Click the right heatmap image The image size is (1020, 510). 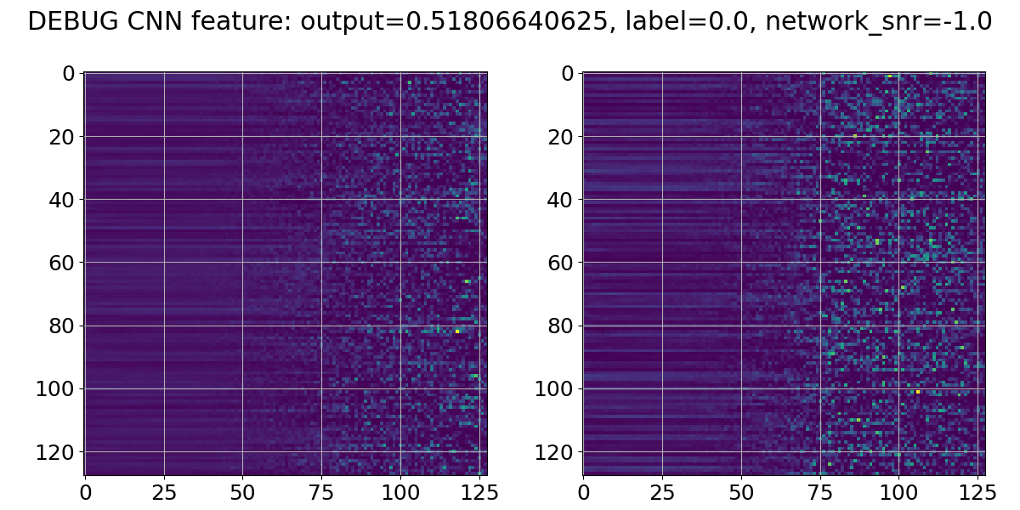(784, 274)
